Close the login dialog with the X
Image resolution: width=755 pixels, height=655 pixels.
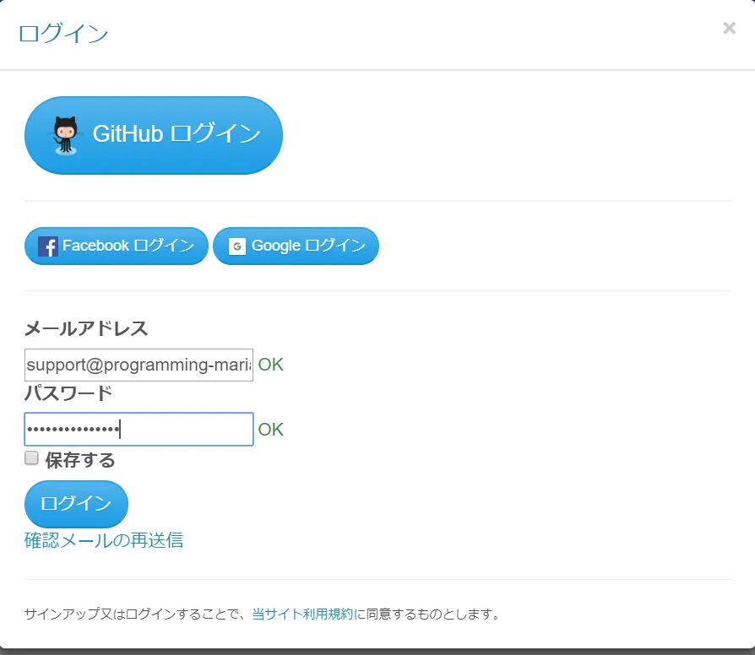(729, 28)
